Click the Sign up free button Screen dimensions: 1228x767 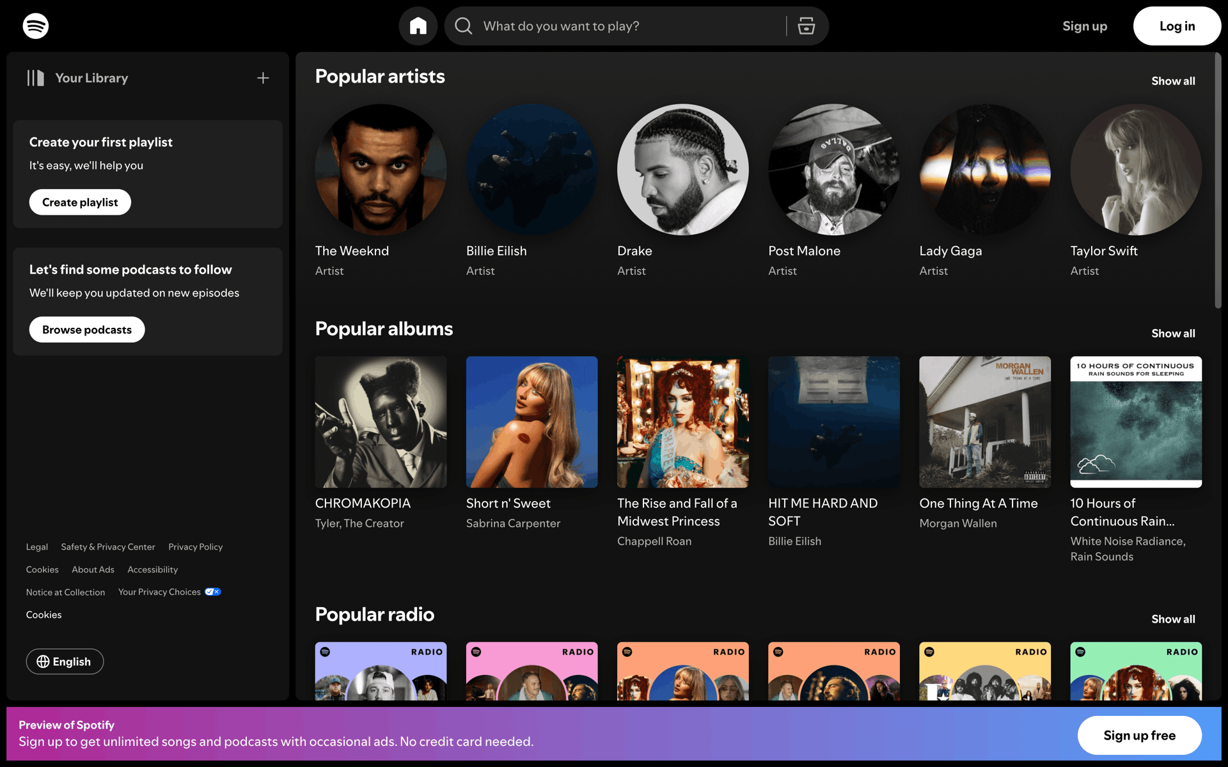pyautogui.click(x=1139, y=735)
